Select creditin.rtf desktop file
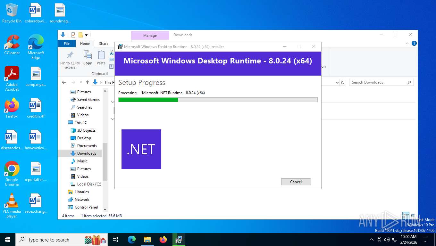 click(x=36, y=108)
